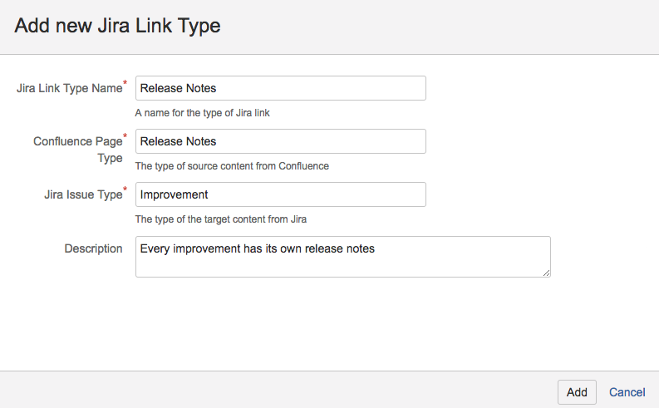Click the 'Description' field label
659x408 pixels.
pyautogui.click(x=93, y=248)
